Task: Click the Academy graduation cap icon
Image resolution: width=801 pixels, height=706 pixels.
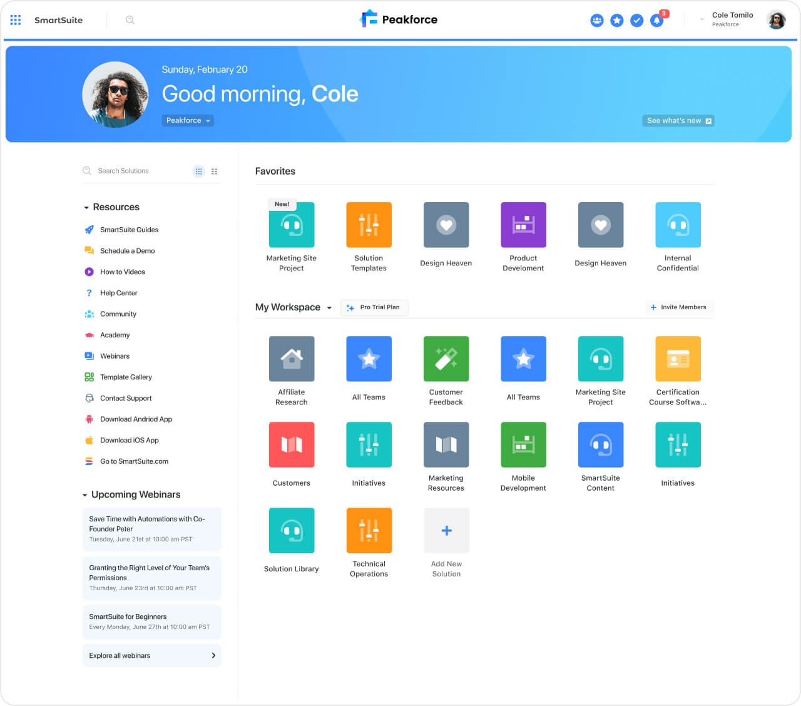Action: coord(89,335)
